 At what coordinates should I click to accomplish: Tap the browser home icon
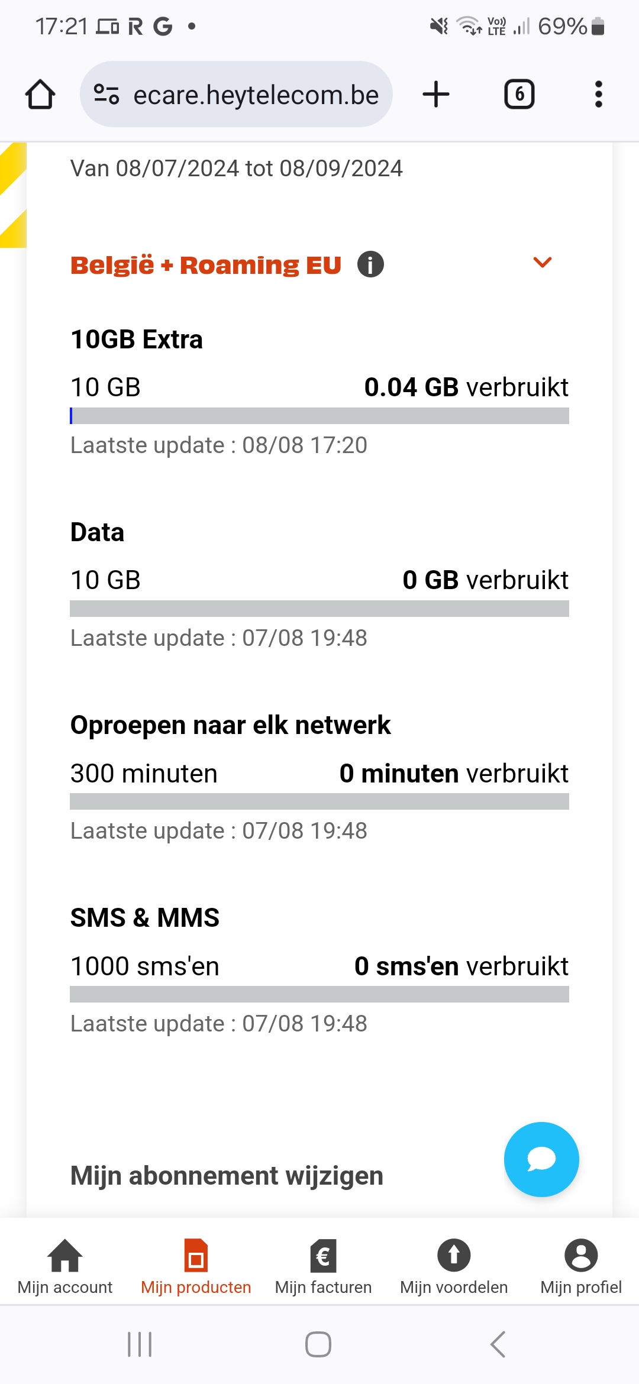pyautogui.click(x=40, y=95)
